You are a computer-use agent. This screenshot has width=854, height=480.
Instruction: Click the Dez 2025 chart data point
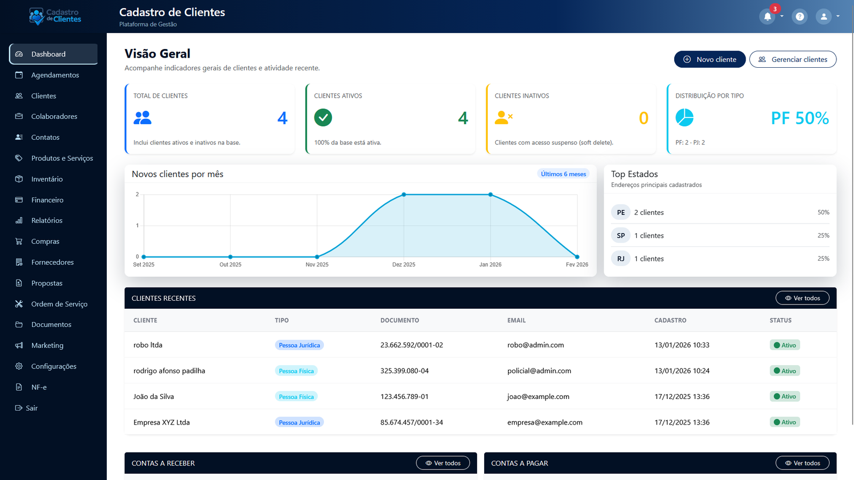click(404, 195)
